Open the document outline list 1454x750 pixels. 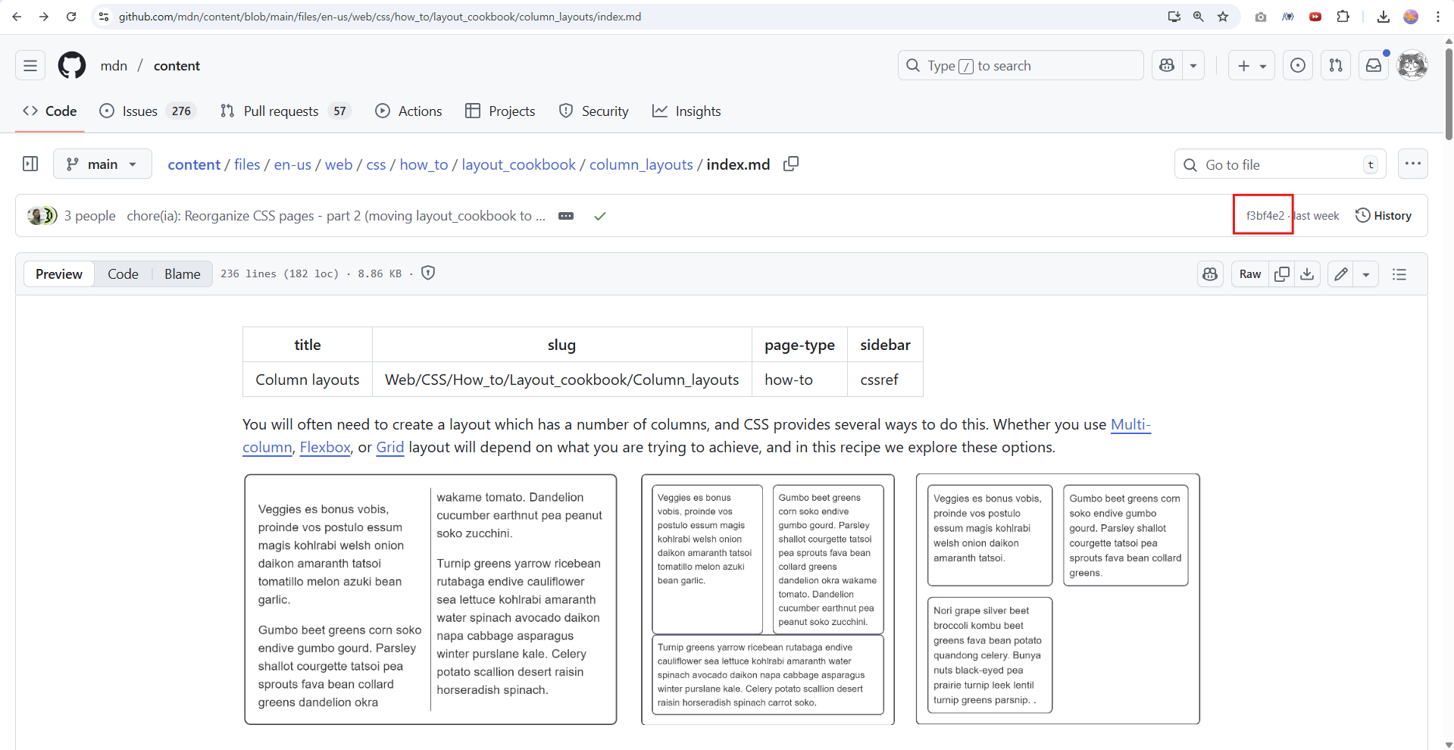(1399, 274)
